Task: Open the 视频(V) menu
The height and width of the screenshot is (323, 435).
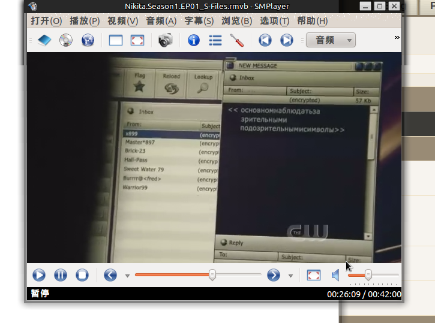Action: (122, 21)
